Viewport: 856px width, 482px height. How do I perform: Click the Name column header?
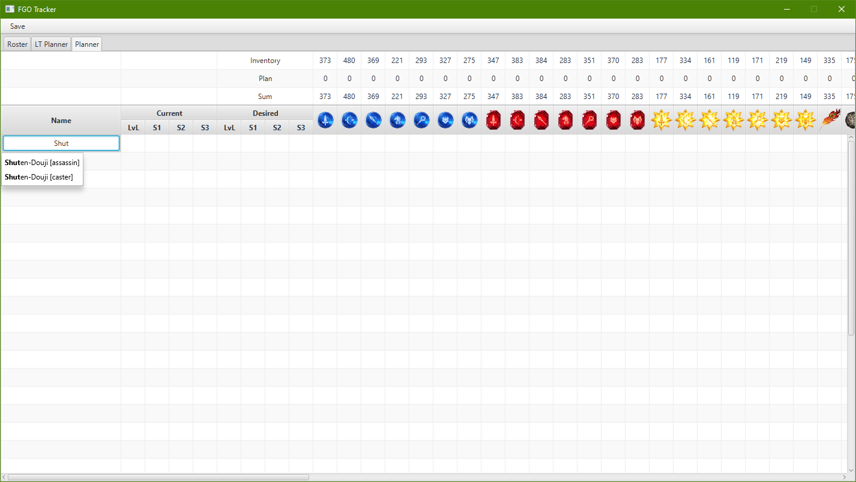(x=61, y=120)
